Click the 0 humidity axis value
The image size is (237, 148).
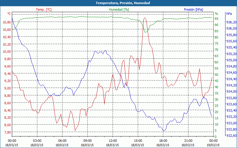coord(216,137)
